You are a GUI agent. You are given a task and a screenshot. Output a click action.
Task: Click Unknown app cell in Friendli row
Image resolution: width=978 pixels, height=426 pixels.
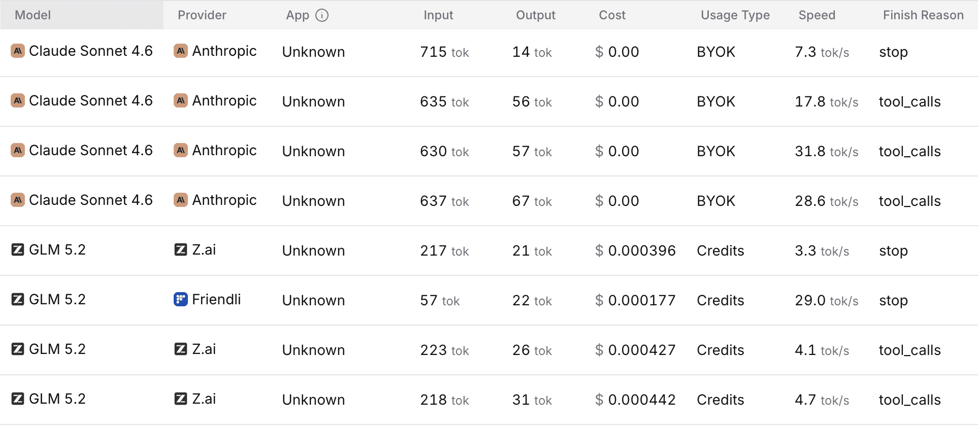click(x=313, y=300)
